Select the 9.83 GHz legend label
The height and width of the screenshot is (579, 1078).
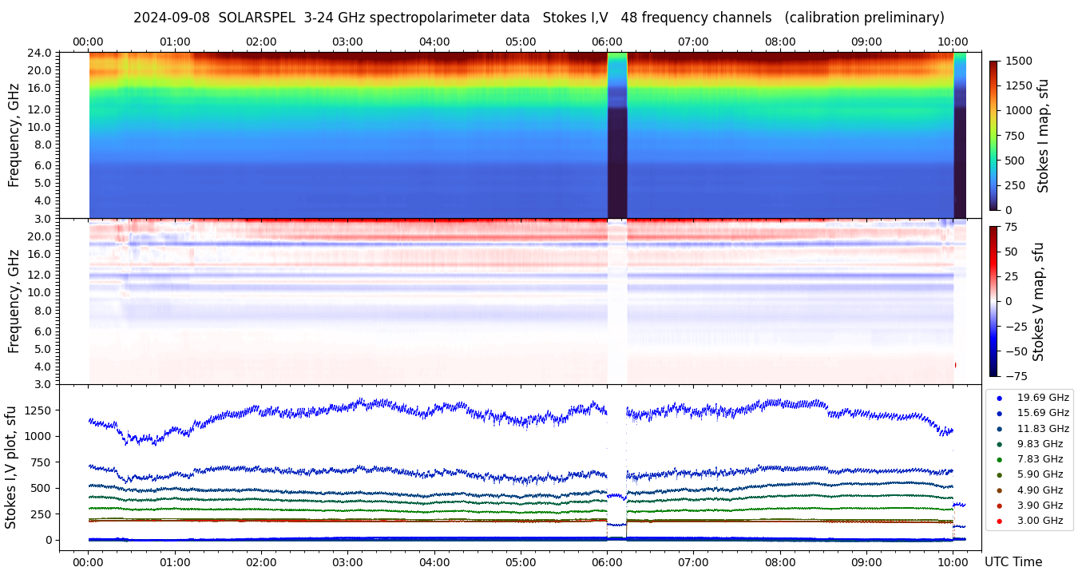click(x=1039, y=443)
